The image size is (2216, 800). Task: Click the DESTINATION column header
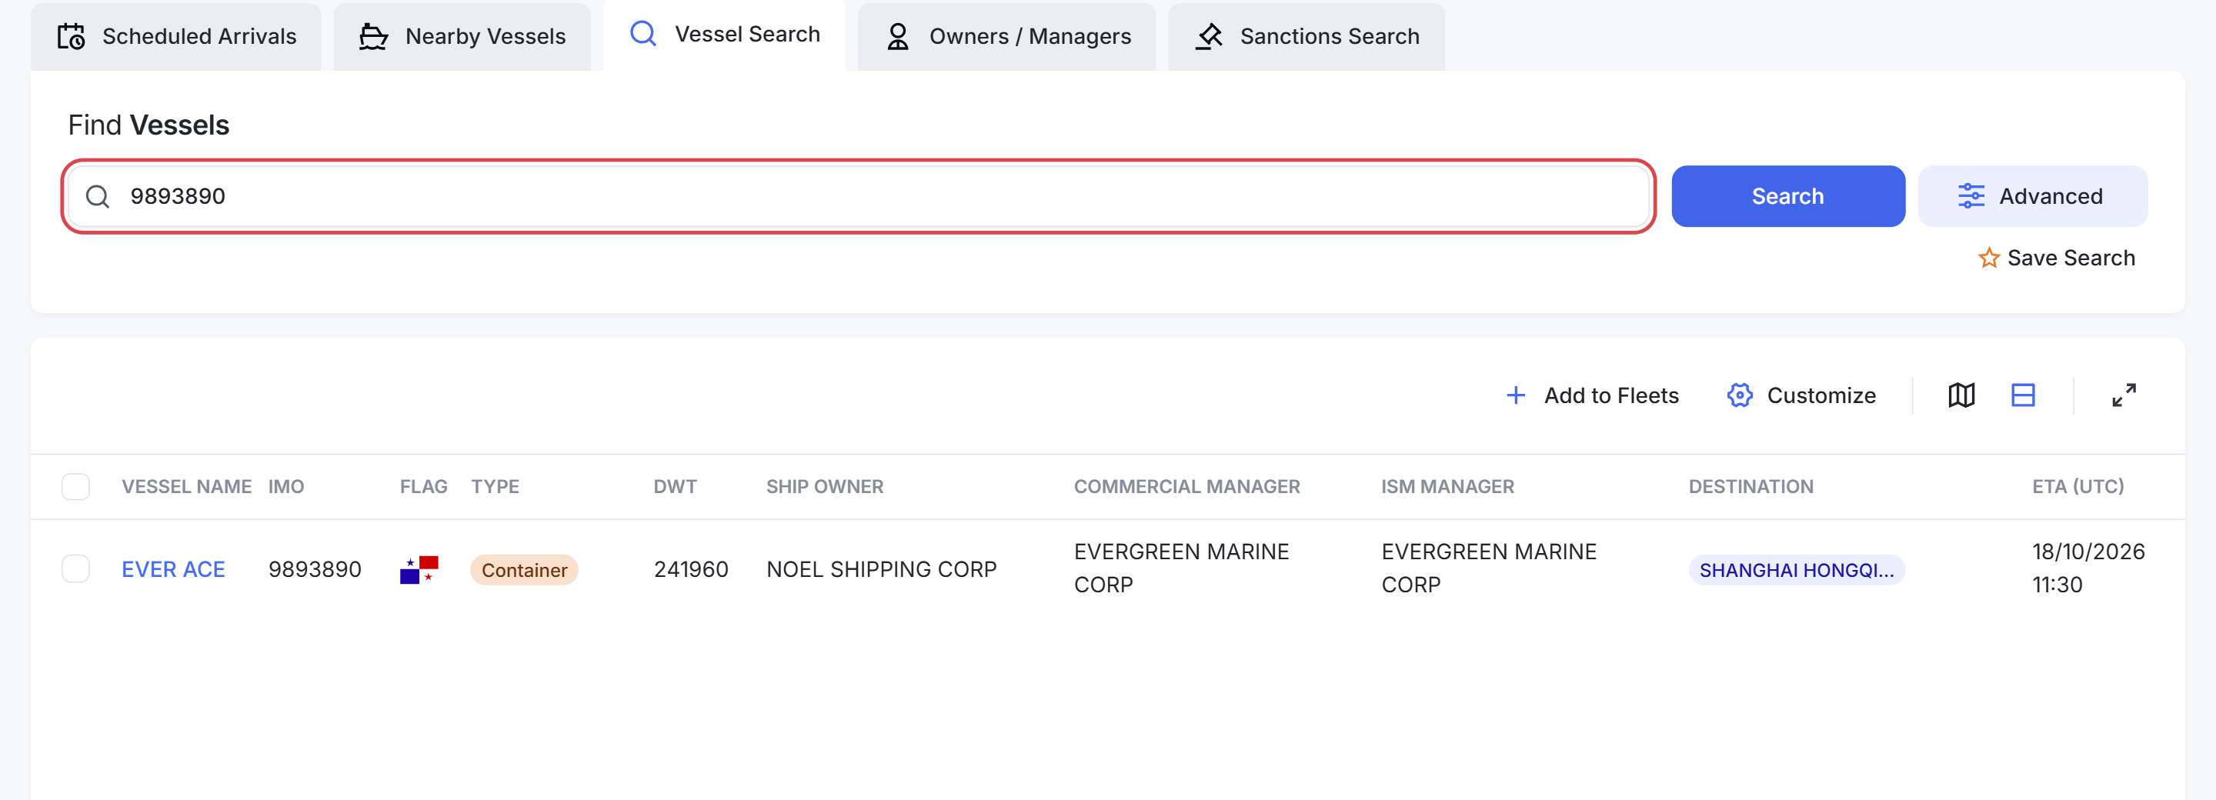[1750, 487]
